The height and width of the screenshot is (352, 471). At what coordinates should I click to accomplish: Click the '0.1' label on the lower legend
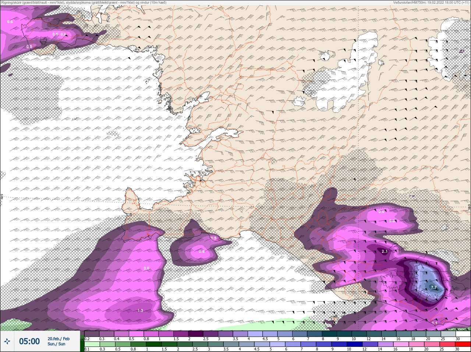[87, 349]
